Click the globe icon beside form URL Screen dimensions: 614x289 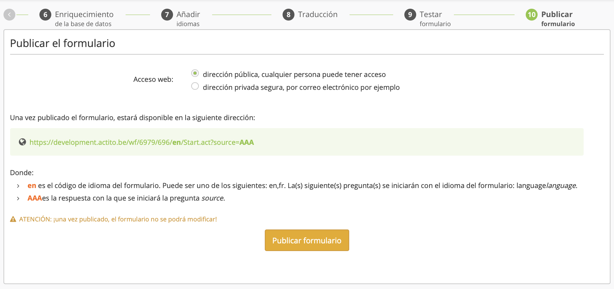tap(22, 142)
